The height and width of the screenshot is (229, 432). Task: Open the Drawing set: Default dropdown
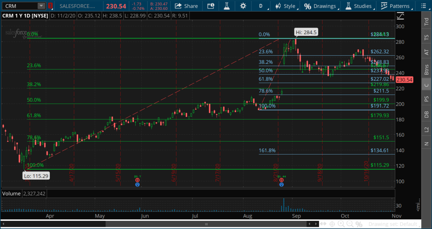(395, 224)
